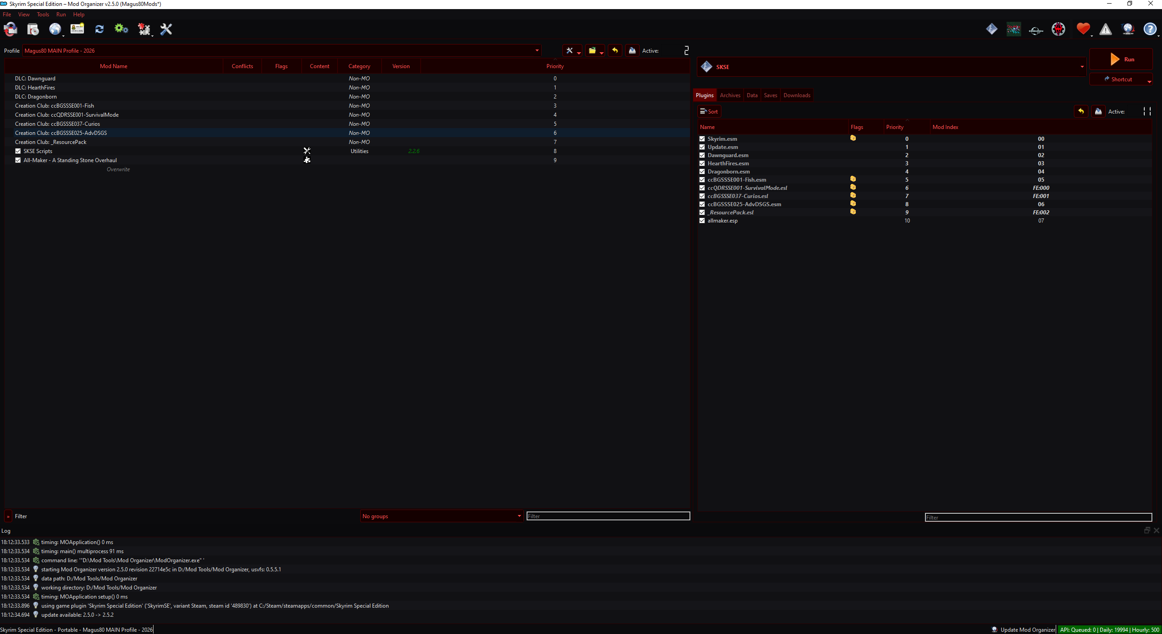
Task: Click the red heart Endorse icon
Action: point(1083,30)
